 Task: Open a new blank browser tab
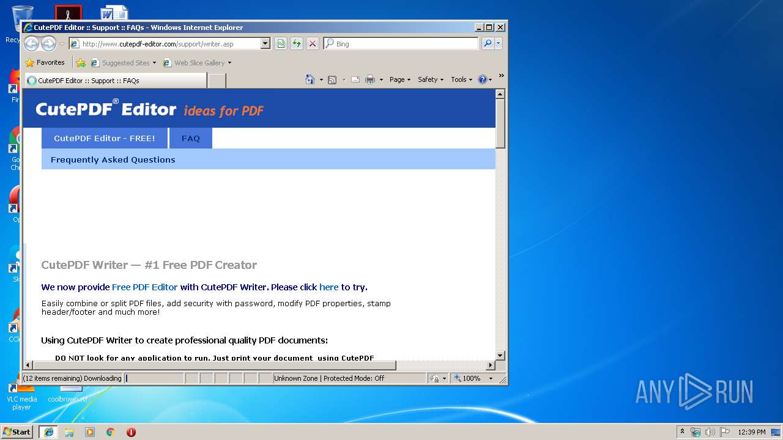pos(217,81)
